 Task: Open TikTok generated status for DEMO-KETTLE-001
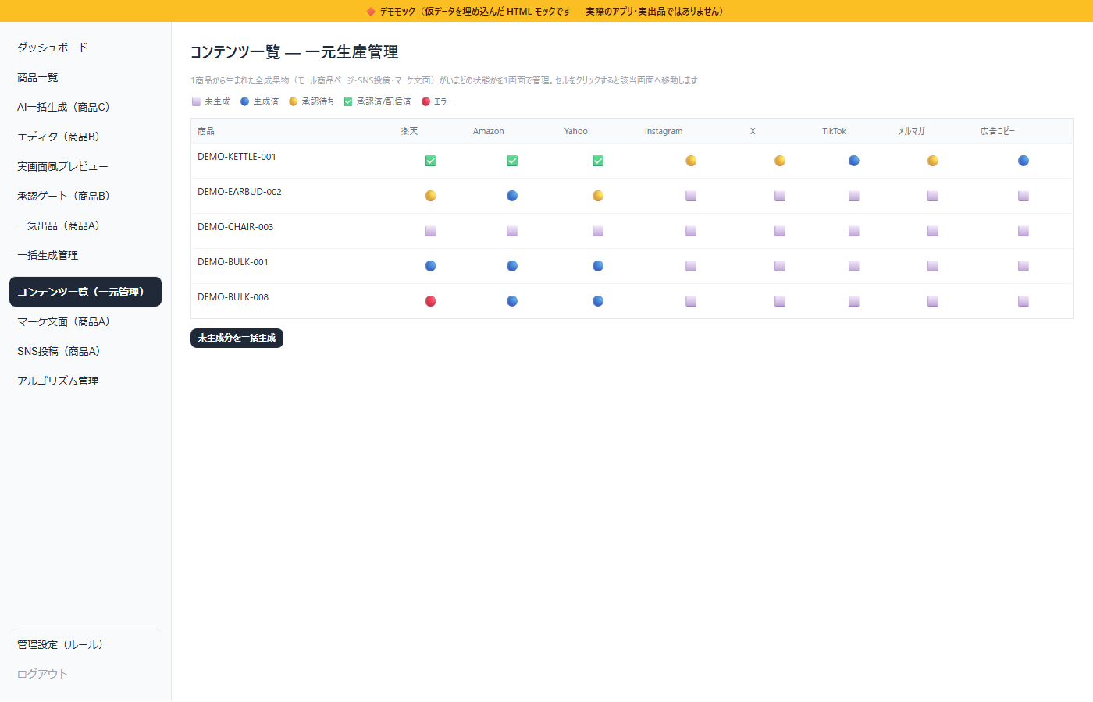pyautogui.click(x=854, y=161)
